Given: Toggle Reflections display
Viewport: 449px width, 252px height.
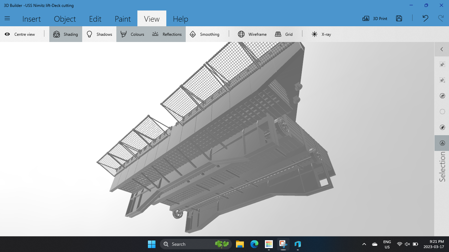Looking at the screenshot, I should pos(167,34).
